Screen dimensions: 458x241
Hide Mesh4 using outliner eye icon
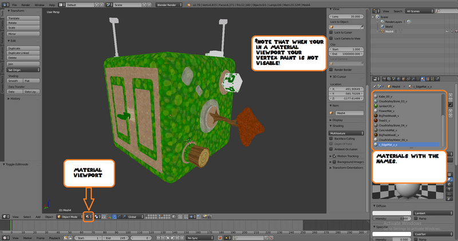pyautogui.click(x=447, y=31)
